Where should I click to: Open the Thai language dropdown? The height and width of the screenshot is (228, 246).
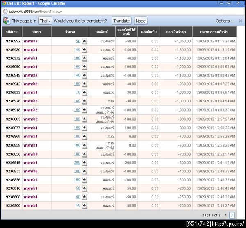(x=45, y=21)
